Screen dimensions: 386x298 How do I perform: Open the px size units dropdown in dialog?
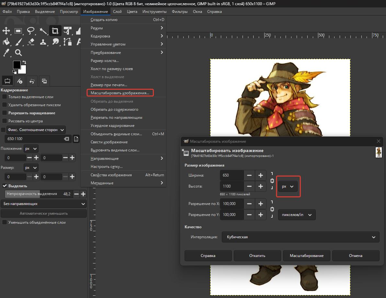(x=288, y=186)
